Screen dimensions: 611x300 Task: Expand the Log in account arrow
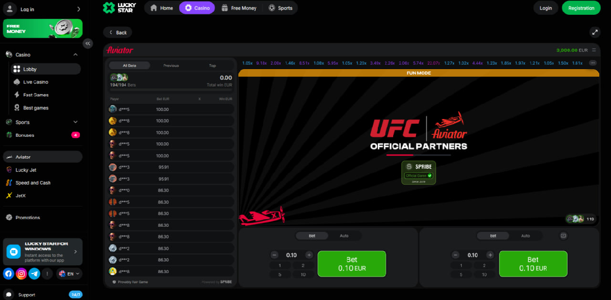coord(78,9)
